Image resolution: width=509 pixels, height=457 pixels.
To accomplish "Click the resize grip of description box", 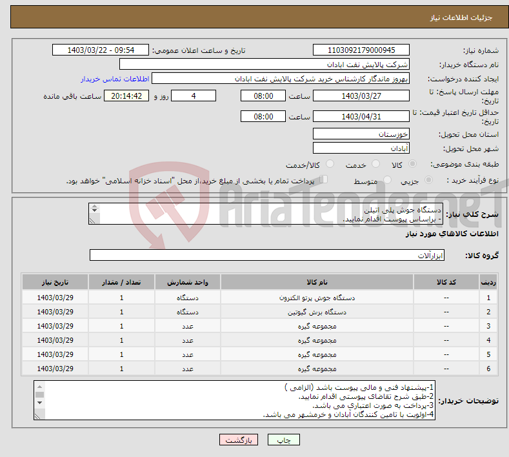I will pyautogui.click(x=92, y=221).
